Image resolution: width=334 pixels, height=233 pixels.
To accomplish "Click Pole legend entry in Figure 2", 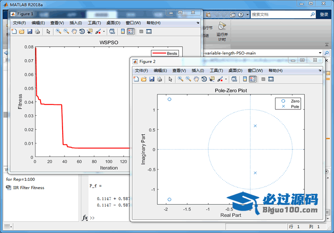I will coord(291,107).
